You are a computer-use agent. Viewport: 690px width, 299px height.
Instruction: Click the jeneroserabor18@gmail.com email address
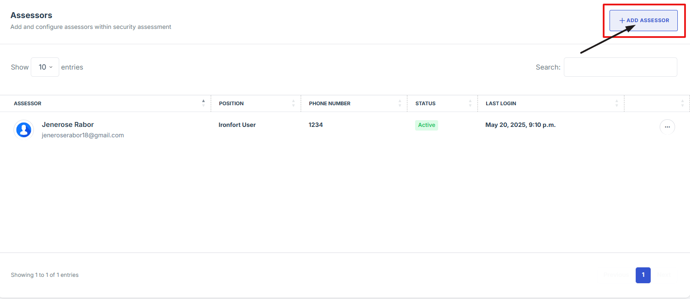[x=83, y=135]
